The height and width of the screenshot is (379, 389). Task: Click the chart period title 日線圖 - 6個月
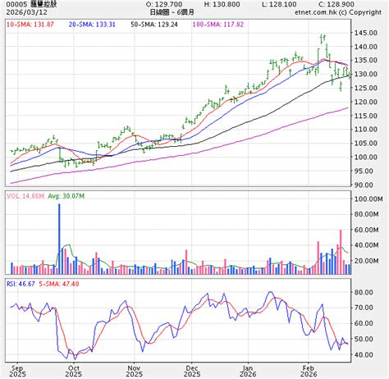[x=172, y=12]
